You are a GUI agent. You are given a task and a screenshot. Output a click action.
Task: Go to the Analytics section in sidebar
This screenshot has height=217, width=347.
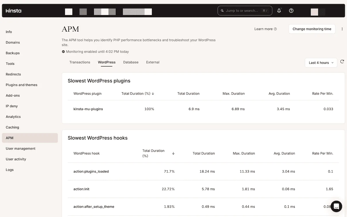tap(13, 117)
